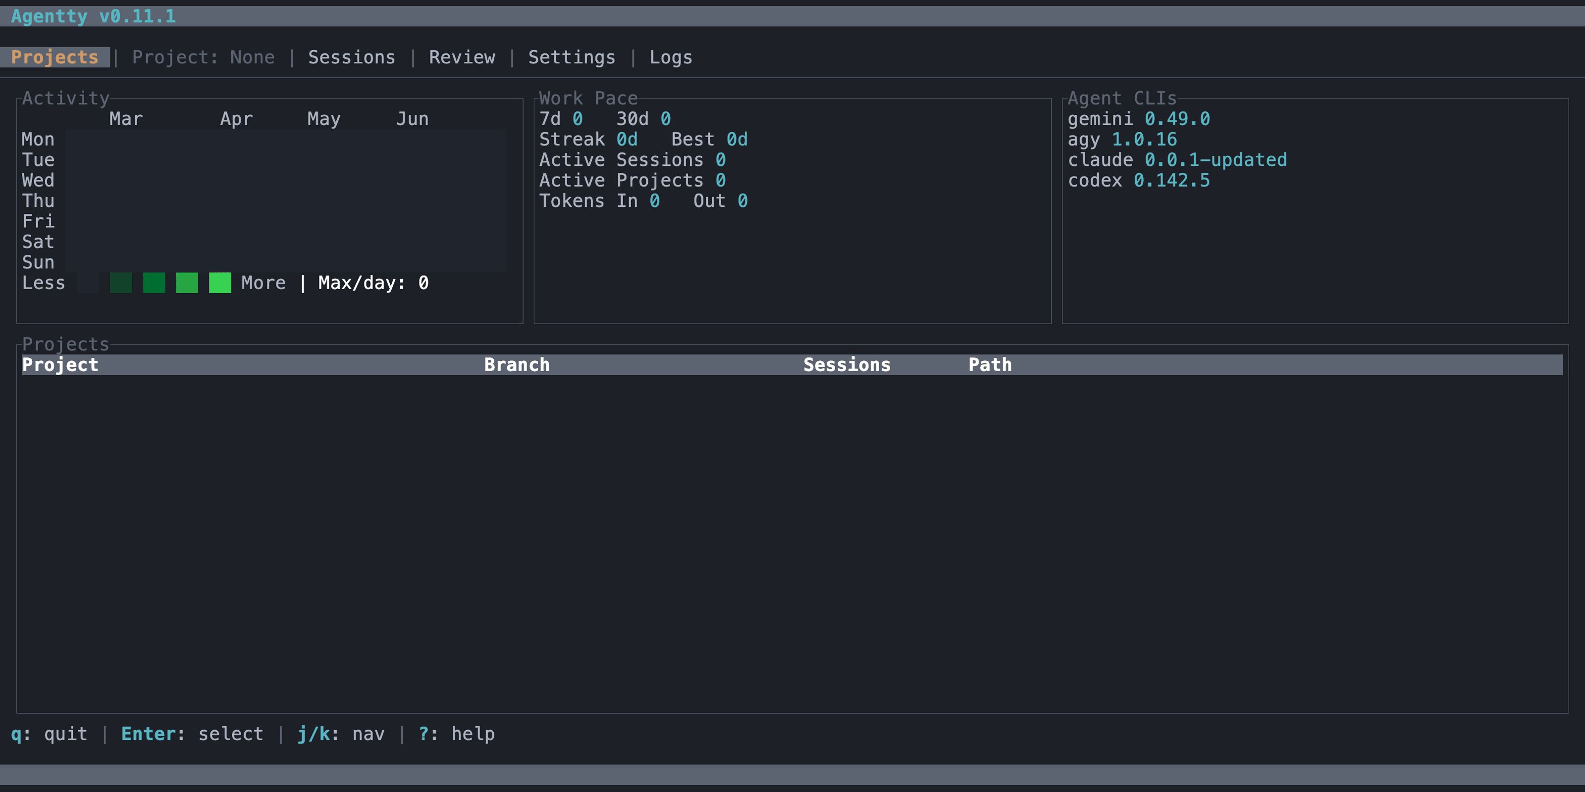This screenshot has height=792, width=1585.
Task: Open the Logs tab
Action: pyautogui.click(x=671, y=57)
